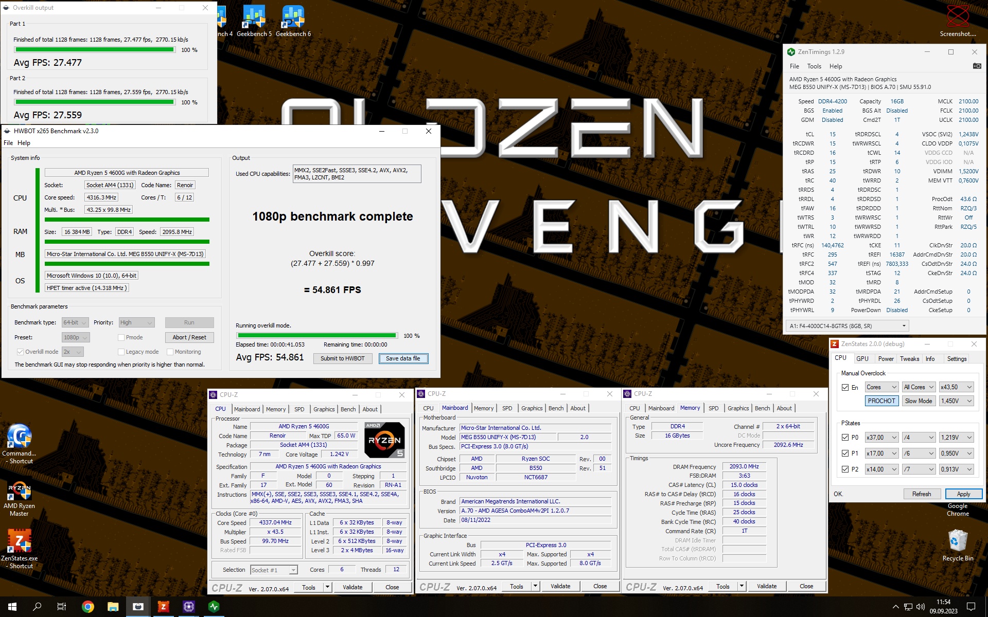Viewport: 988px width, 617px height.
Task: Click the Used CPU capabilities text box
Action: click(357, 174)
